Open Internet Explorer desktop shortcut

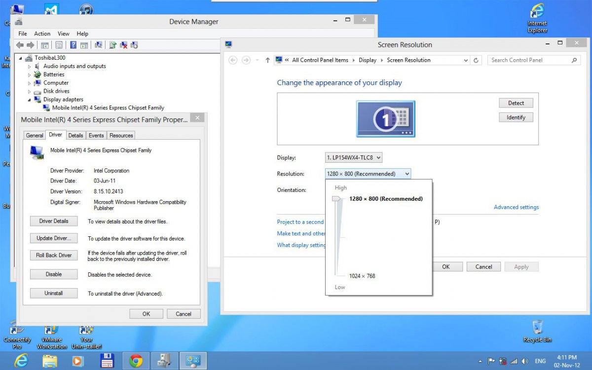[x=537, y=18]
